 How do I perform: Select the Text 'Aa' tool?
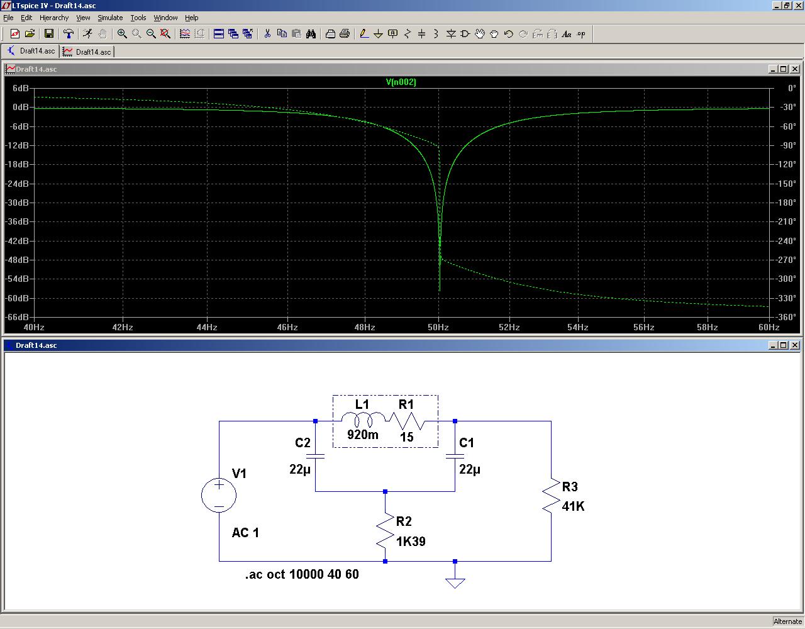pyautogui.click(x=567, y=34)
